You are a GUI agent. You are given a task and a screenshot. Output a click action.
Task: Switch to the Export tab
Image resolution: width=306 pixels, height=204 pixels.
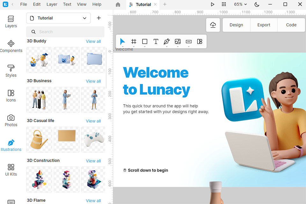[x=264, y=25]
